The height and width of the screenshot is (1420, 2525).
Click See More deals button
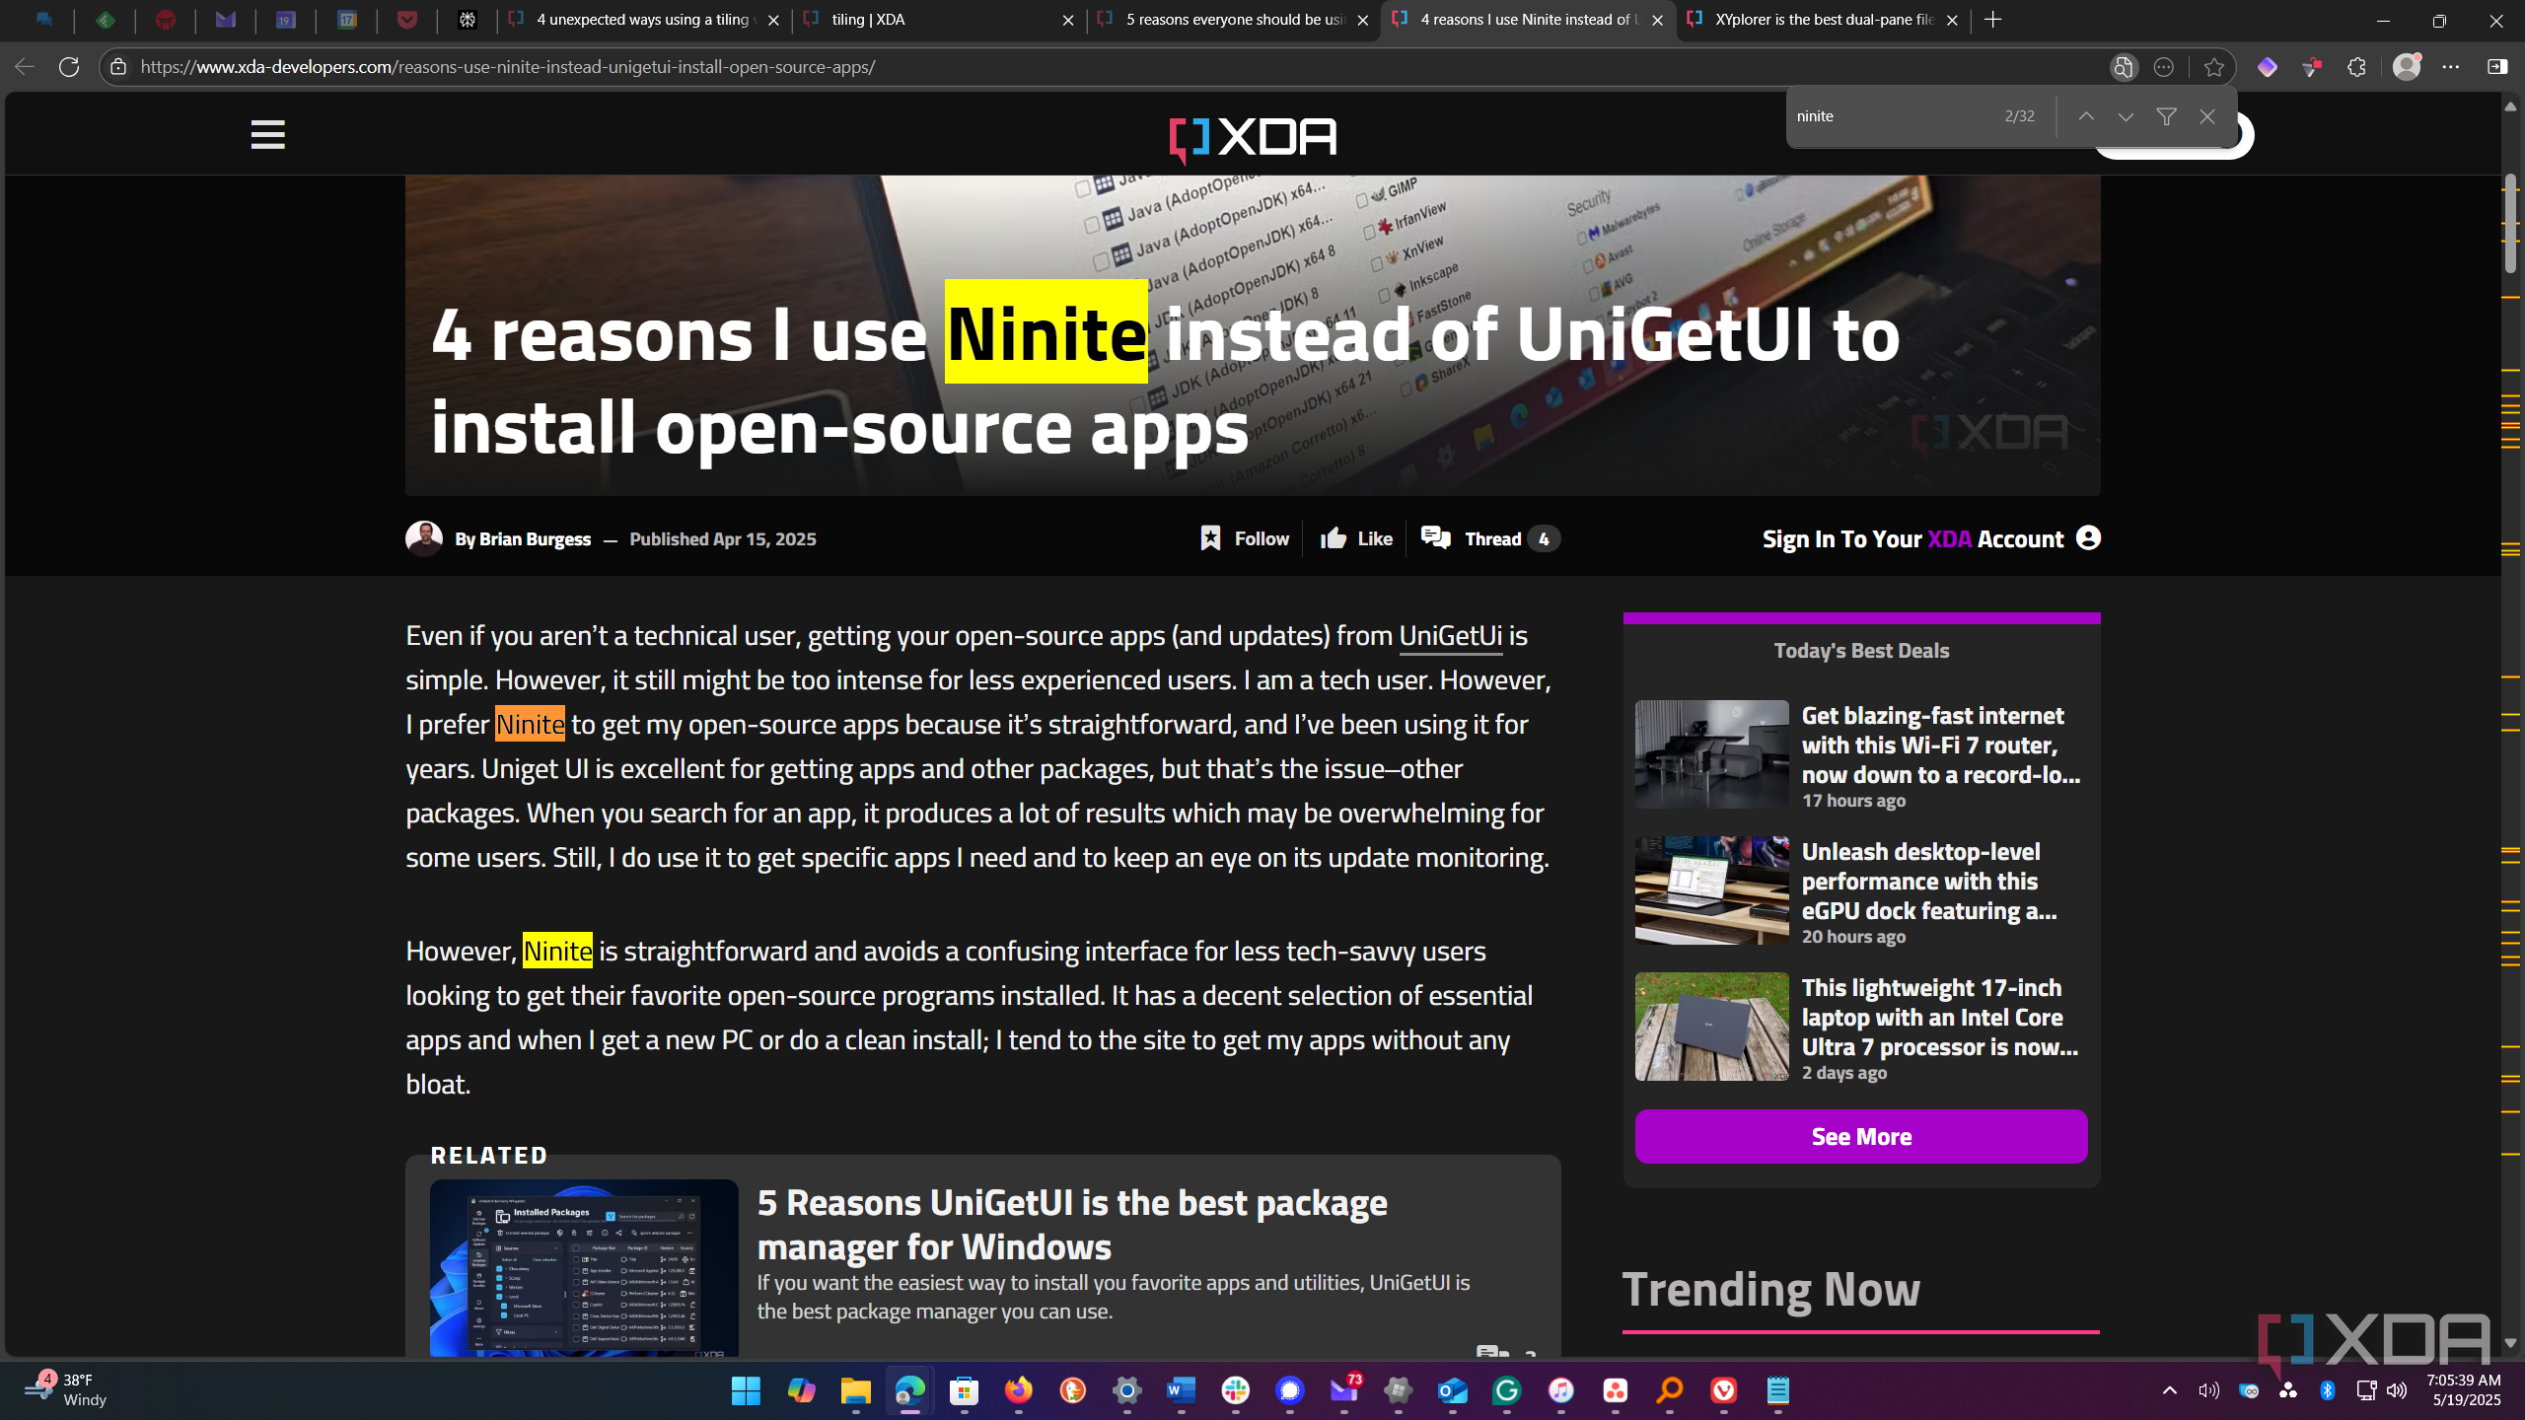[1861, 1136]
